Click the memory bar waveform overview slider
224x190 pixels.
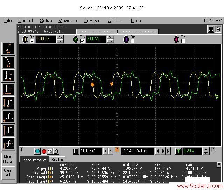pos(117,31)
